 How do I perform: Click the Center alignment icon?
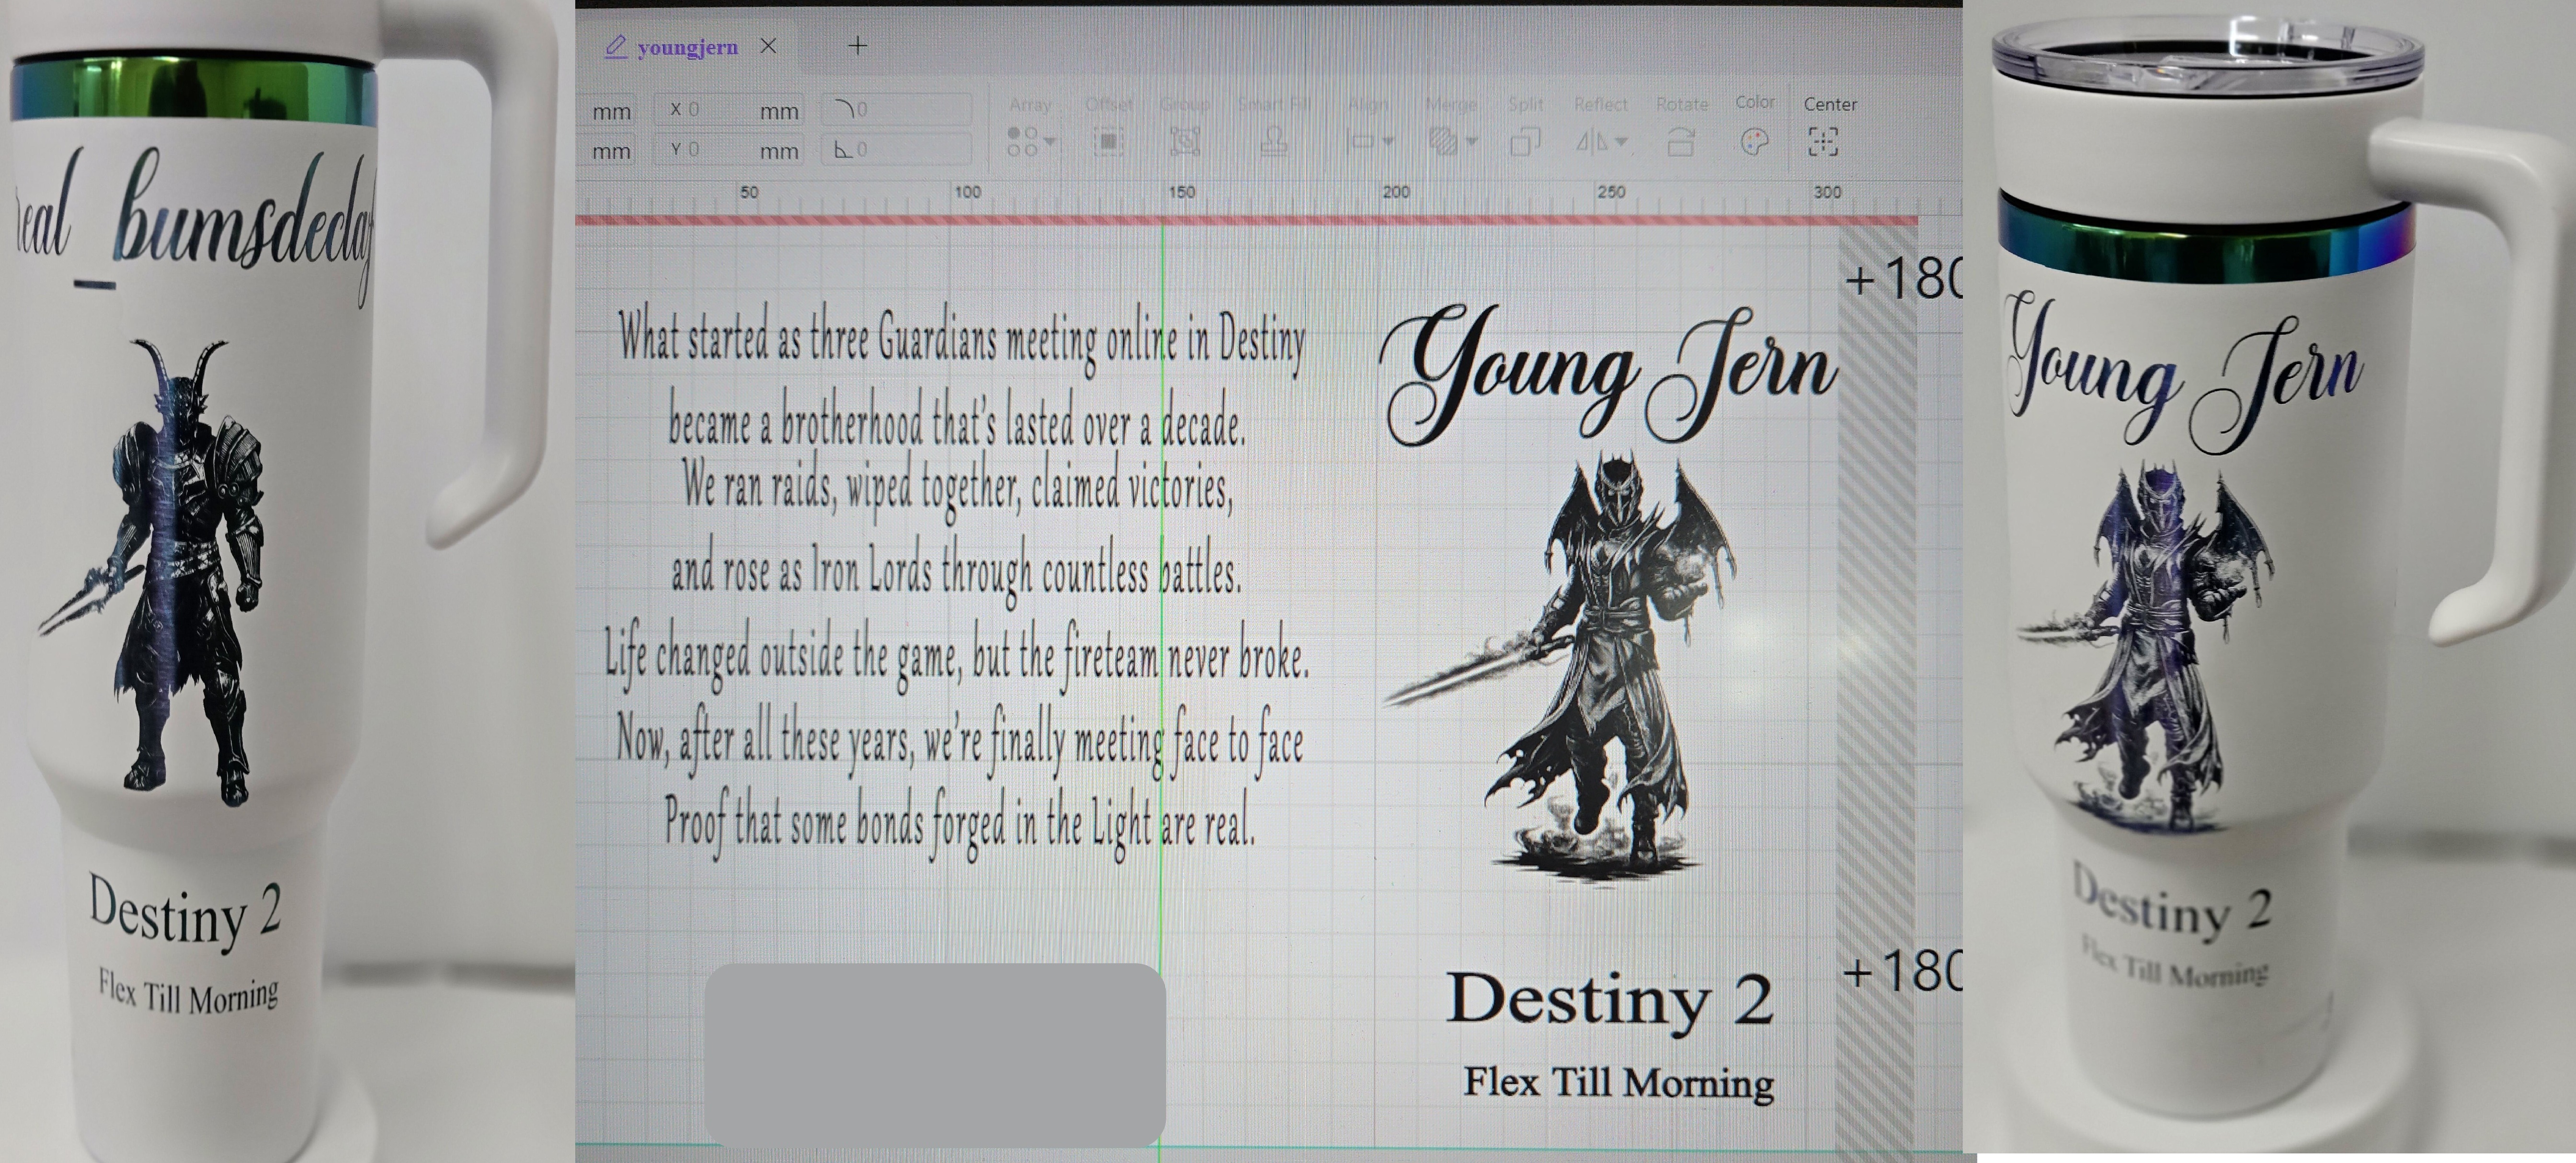[x=1822, y=142]
